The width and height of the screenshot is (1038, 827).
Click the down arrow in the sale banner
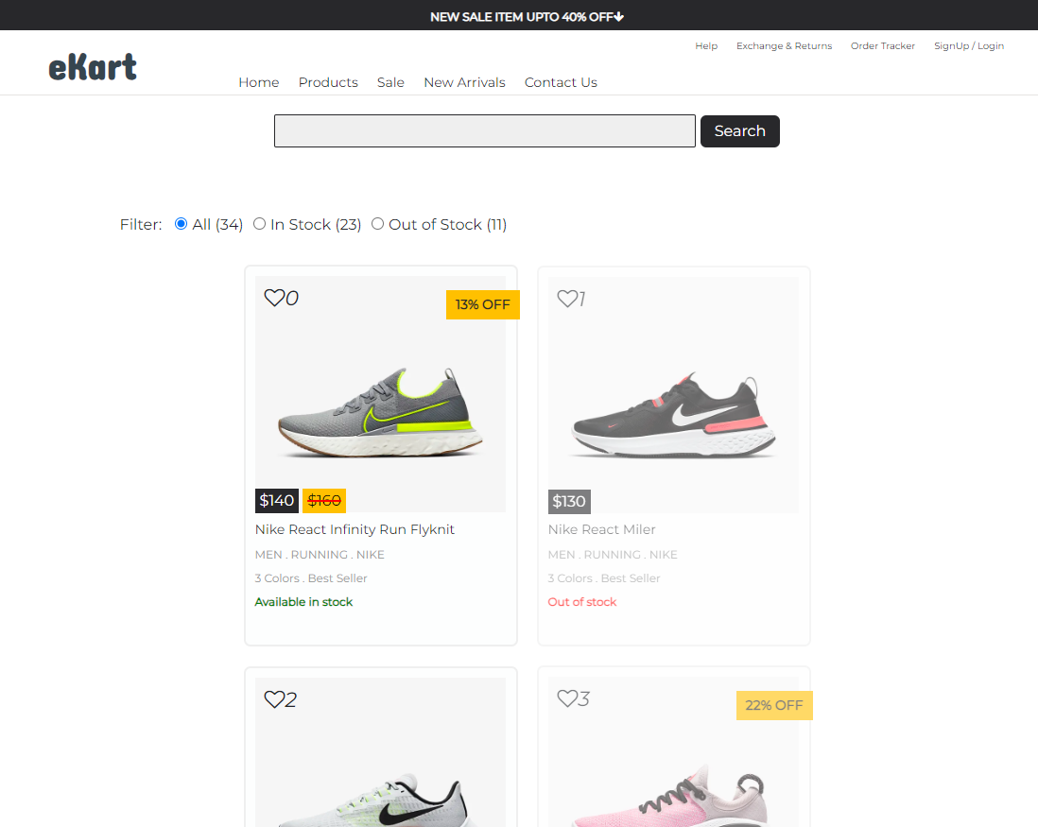(619, 17)
